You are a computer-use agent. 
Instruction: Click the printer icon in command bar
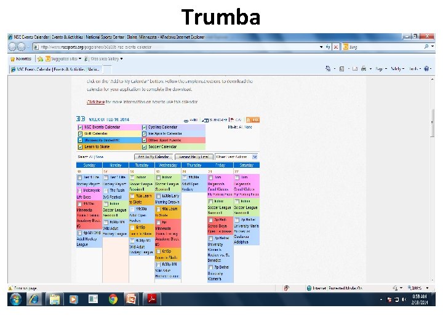364,69
